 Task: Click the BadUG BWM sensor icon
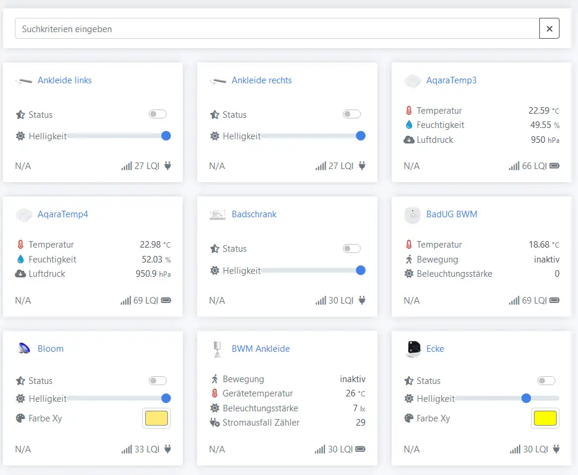(413, 215)
